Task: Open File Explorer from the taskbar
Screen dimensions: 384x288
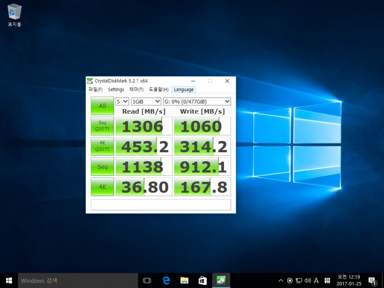Action: click(x=184, y=280)
